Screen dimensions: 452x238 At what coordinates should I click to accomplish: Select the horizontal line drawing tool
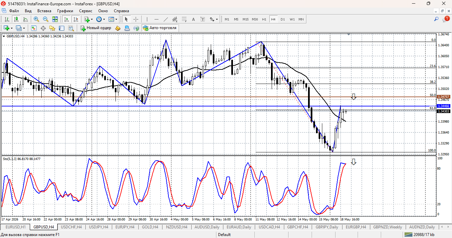157,19
